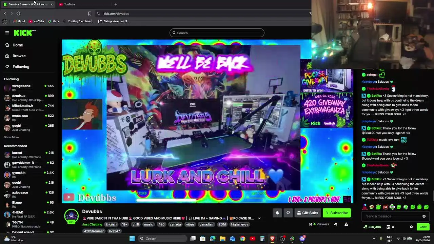
Task: Open wvagabond followed channel
Action: point(29,88)
